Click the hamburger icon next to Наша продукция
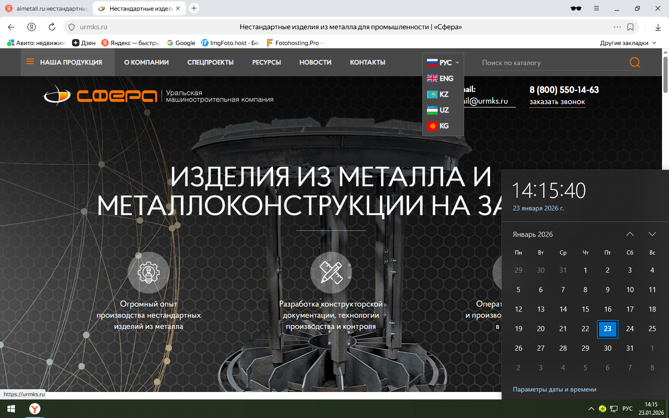The image size is (669, 418). pos(30,62)
